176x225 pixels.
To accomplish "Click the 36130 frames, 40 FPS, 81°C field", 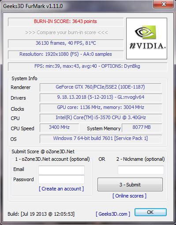I will click(x=66, y=43).
